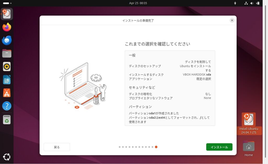The width and height of the screenshot is (268, 164).
Task: Open the clock showing Apr 25 00:35
Action: 138,3
